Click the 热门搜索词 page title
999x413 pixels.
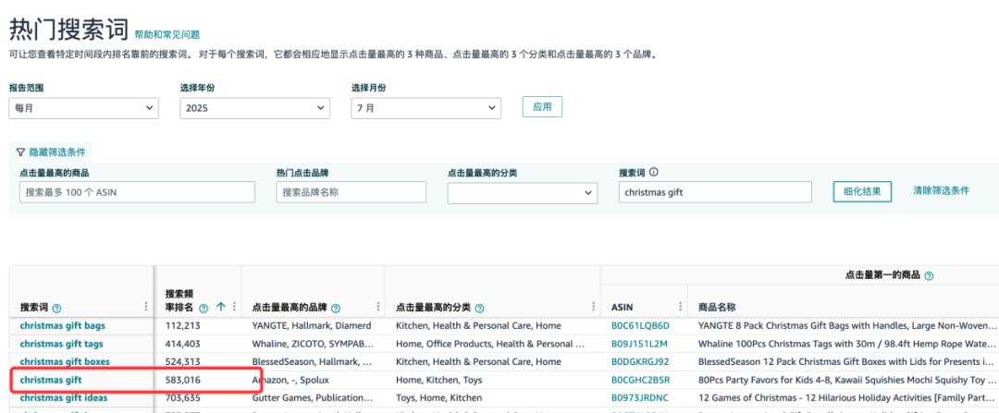click(x=68, y=29)
